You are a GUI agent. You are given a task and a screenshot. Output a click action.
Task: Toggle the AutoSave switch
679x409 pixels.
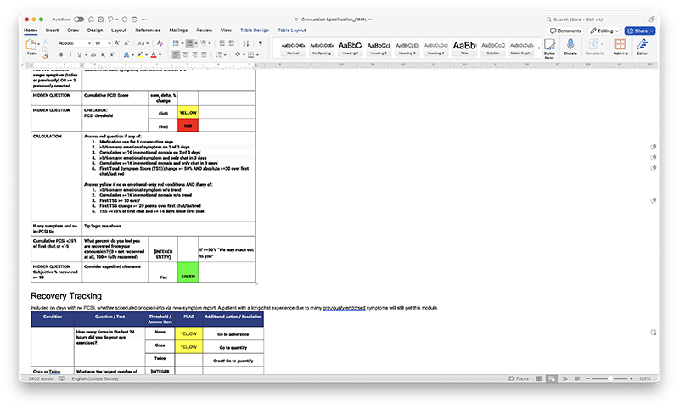tap(79, 20)
